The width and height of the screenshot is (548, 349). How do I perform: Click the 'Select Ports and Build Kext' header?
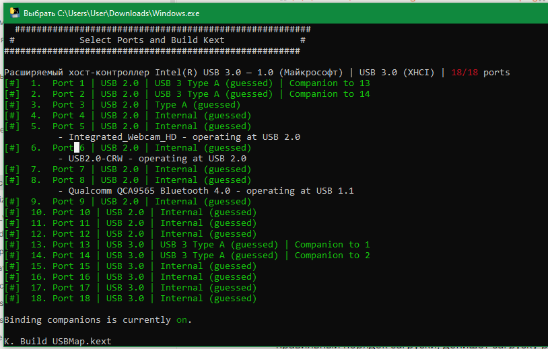[152, 40]
